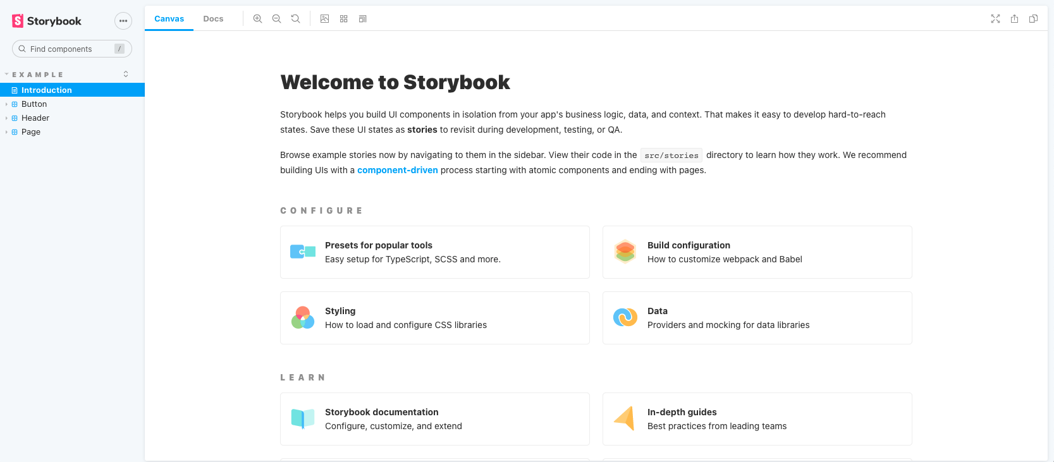Click the bold word stories in intro
This screenshot has width=1054, height=462.
tap(422, 130)
